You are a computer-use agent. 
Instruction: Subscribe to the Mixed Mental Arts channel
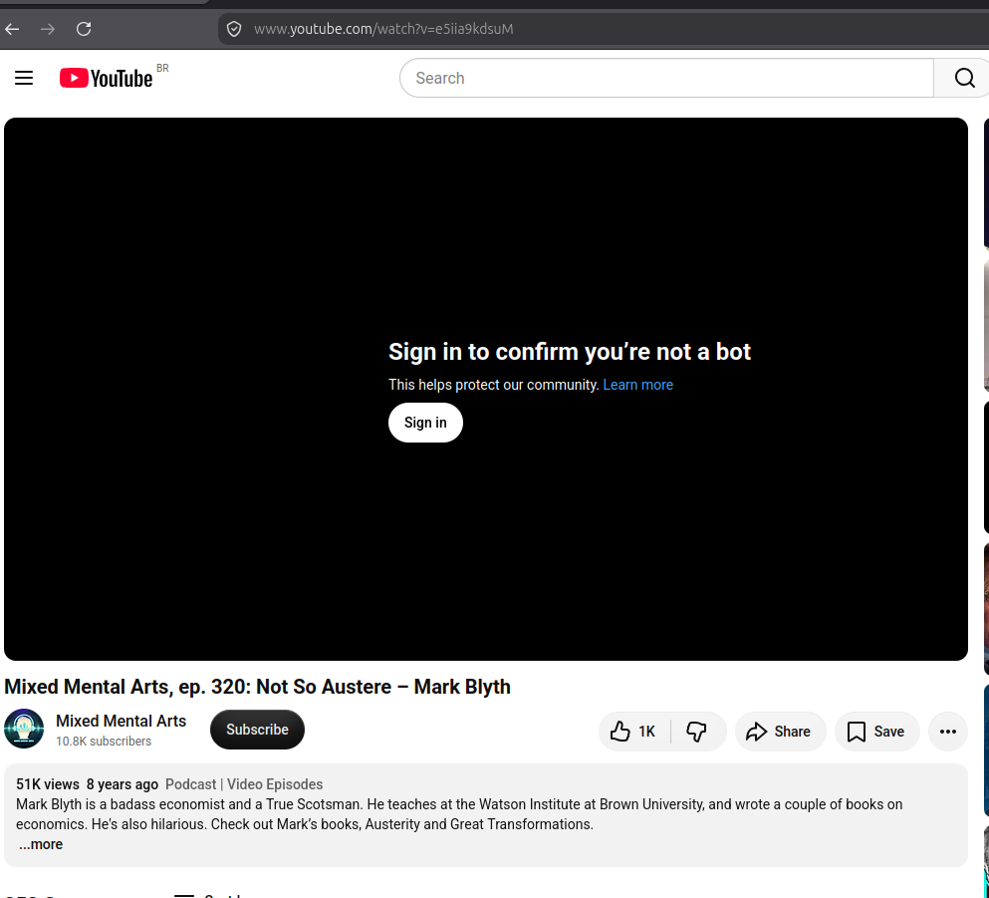(257, 730)
